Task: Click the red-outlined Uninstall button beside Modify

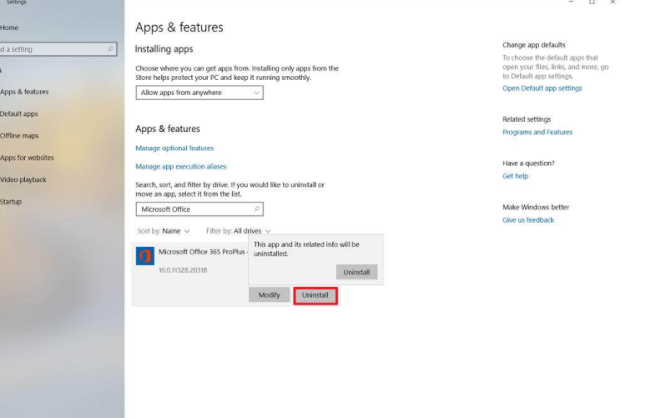Action: [x=315, y=295]
